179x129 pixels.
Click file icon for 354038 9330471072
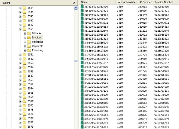[82, 22]
